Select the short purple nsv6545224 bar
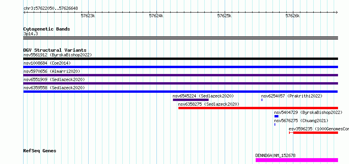Image resolution: width=349 pixels, height=164 pixels. point(191,100)
